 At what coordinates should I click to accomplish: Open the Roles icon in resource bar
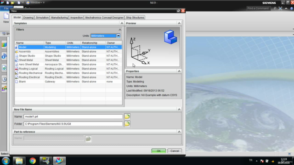tap(4, 88)
